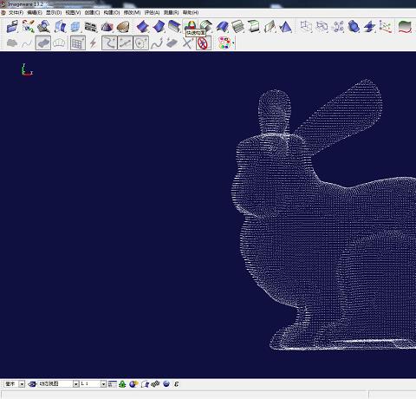
Task: Click the blue view planes toolbar icon
Action: pos(60,27)
